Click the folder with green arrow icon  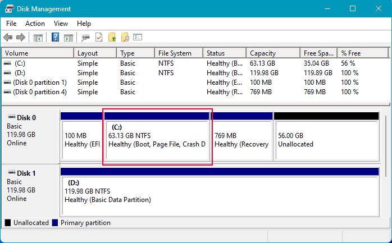tap(112, 38)
